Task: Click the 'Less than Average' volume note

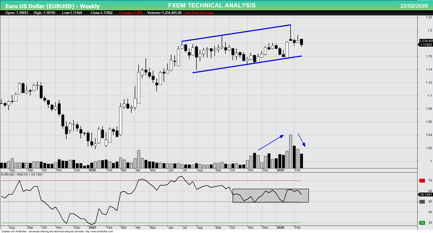Action: click(x=198, y=13)
